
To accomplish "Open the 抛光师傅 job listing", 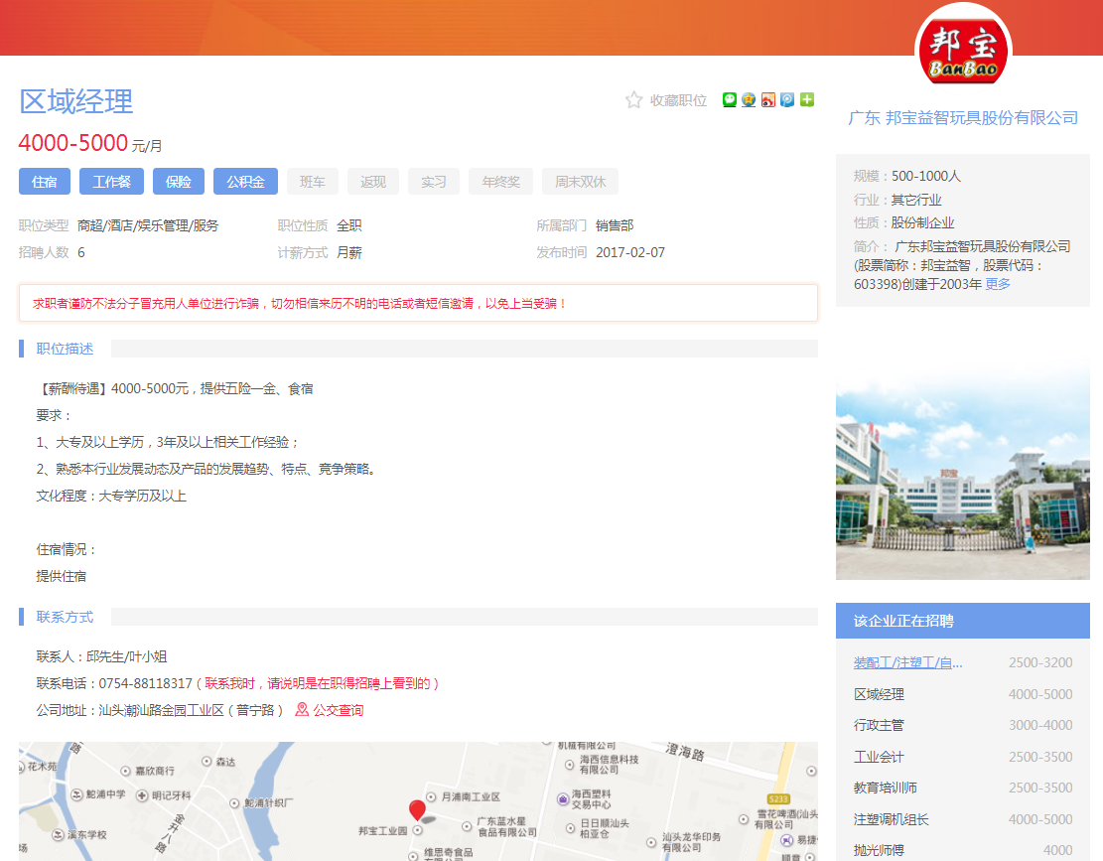I will (879, 850).
